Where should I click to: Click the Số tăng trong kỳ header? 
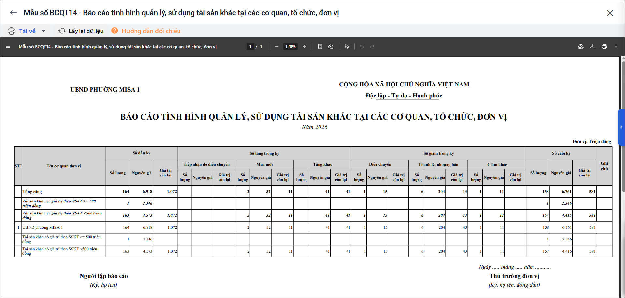[x=264, y=153]
